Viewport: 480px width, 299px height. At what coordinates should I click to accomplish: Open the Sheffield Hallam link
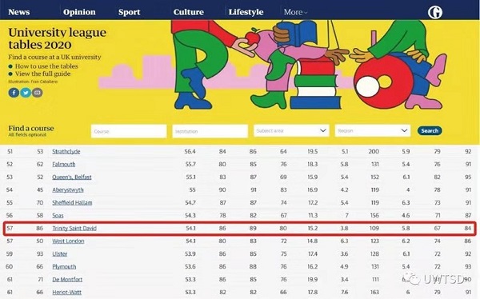pyautogui.click(x=72, y=202)
